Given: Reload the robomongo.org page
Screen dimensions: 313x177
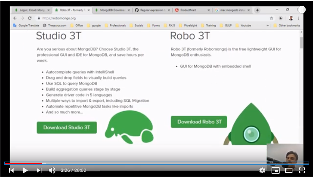Looking at the screenshot, I should [29, 18].
